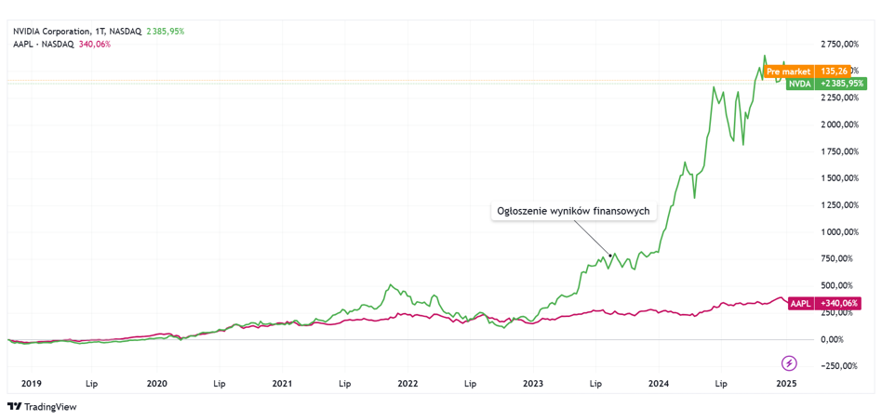Click the orange Pre market price label
The width and height of the screenshot is (882, 420).
coord(808,72)
